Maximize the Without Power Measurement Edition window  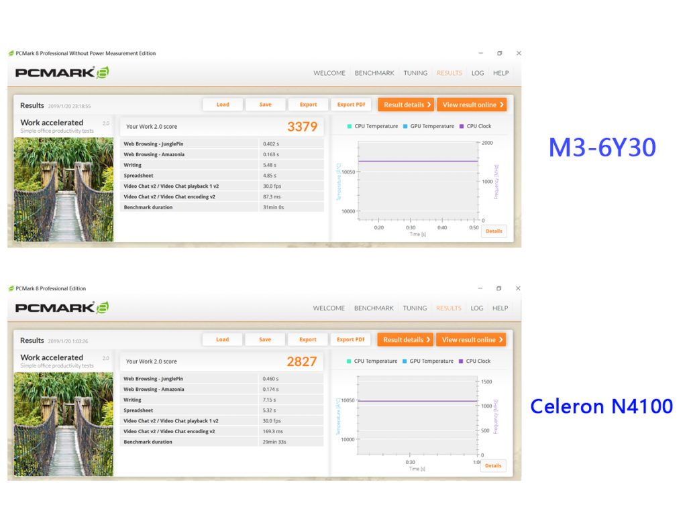pyautogui.click(x=499, y=53)
